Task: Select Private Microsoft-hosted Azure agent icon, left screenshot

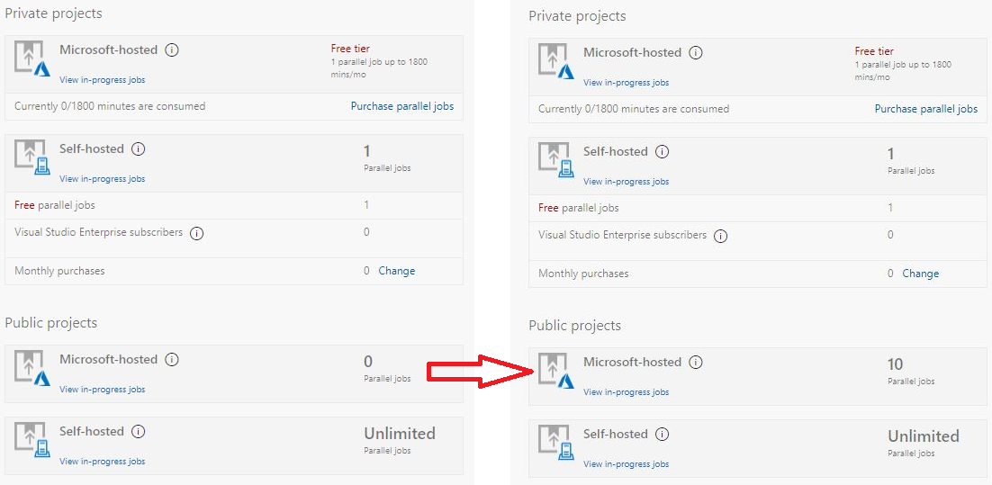Action: click(x=32, y=58)
